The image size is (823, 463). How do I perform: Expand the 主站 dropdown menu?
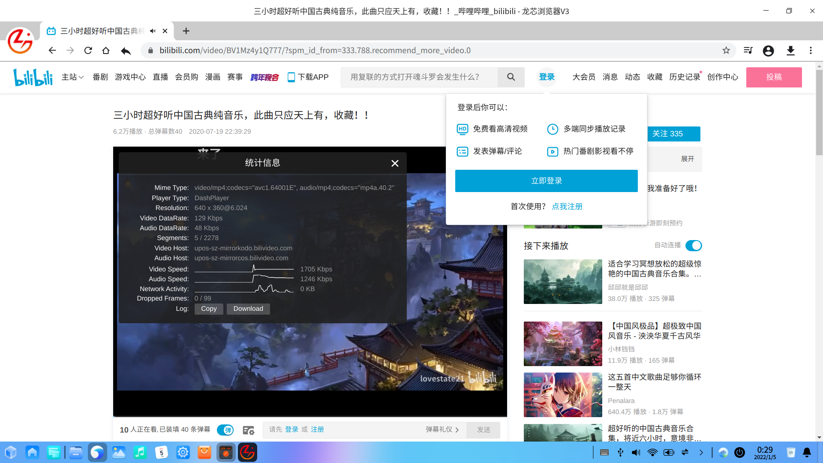tap(72, 77)
